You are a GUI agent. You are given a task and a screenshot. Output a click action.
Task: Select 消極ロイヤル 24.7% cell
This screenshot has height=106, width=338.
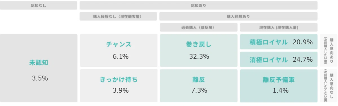[279, 59]
